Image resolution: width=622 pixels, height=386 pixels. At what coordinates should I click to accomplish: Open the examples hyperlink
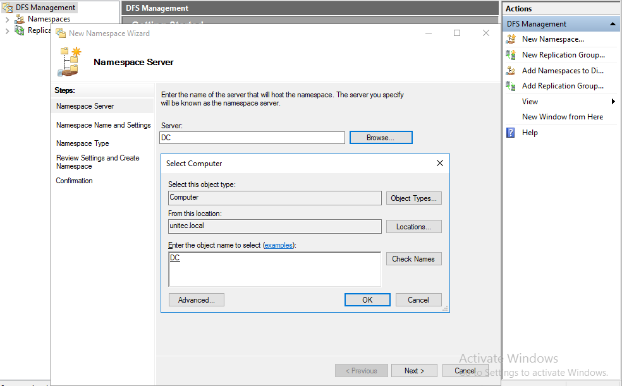click(x=279, y=245)
